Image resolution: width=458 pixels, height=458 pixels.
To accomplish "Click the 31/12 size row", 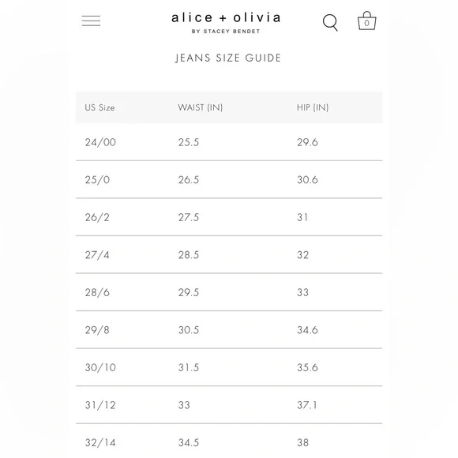I will (229, 405).
